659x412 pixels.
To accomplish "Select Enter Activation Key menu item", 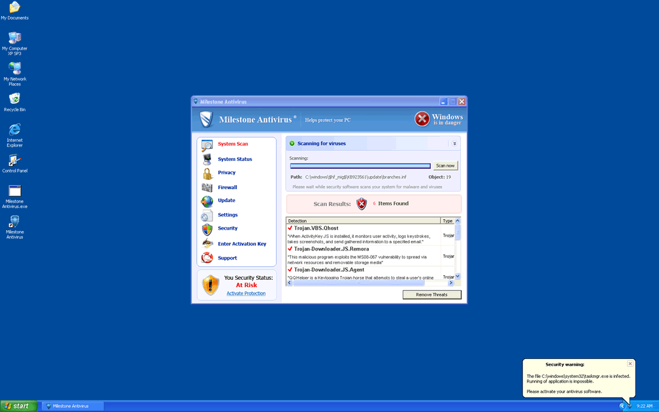I will coord(242,244).
